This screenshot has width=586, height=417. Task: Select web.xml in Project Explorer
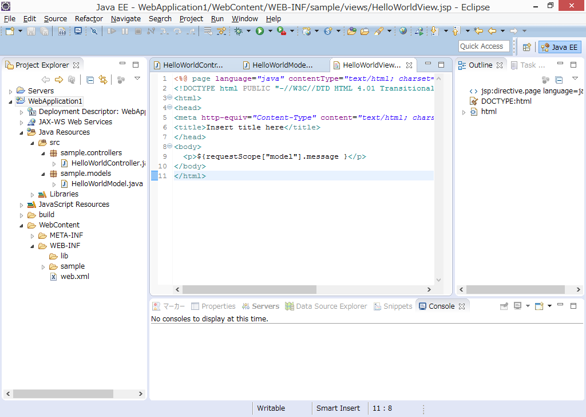[70, 277]
